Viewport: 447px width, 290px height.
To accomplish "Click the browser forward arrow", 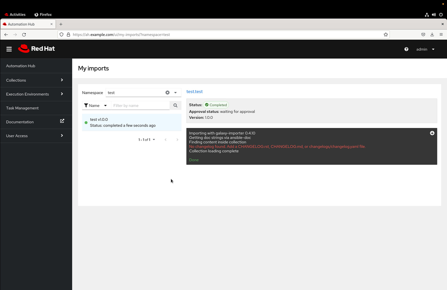I will pos(15,35).
